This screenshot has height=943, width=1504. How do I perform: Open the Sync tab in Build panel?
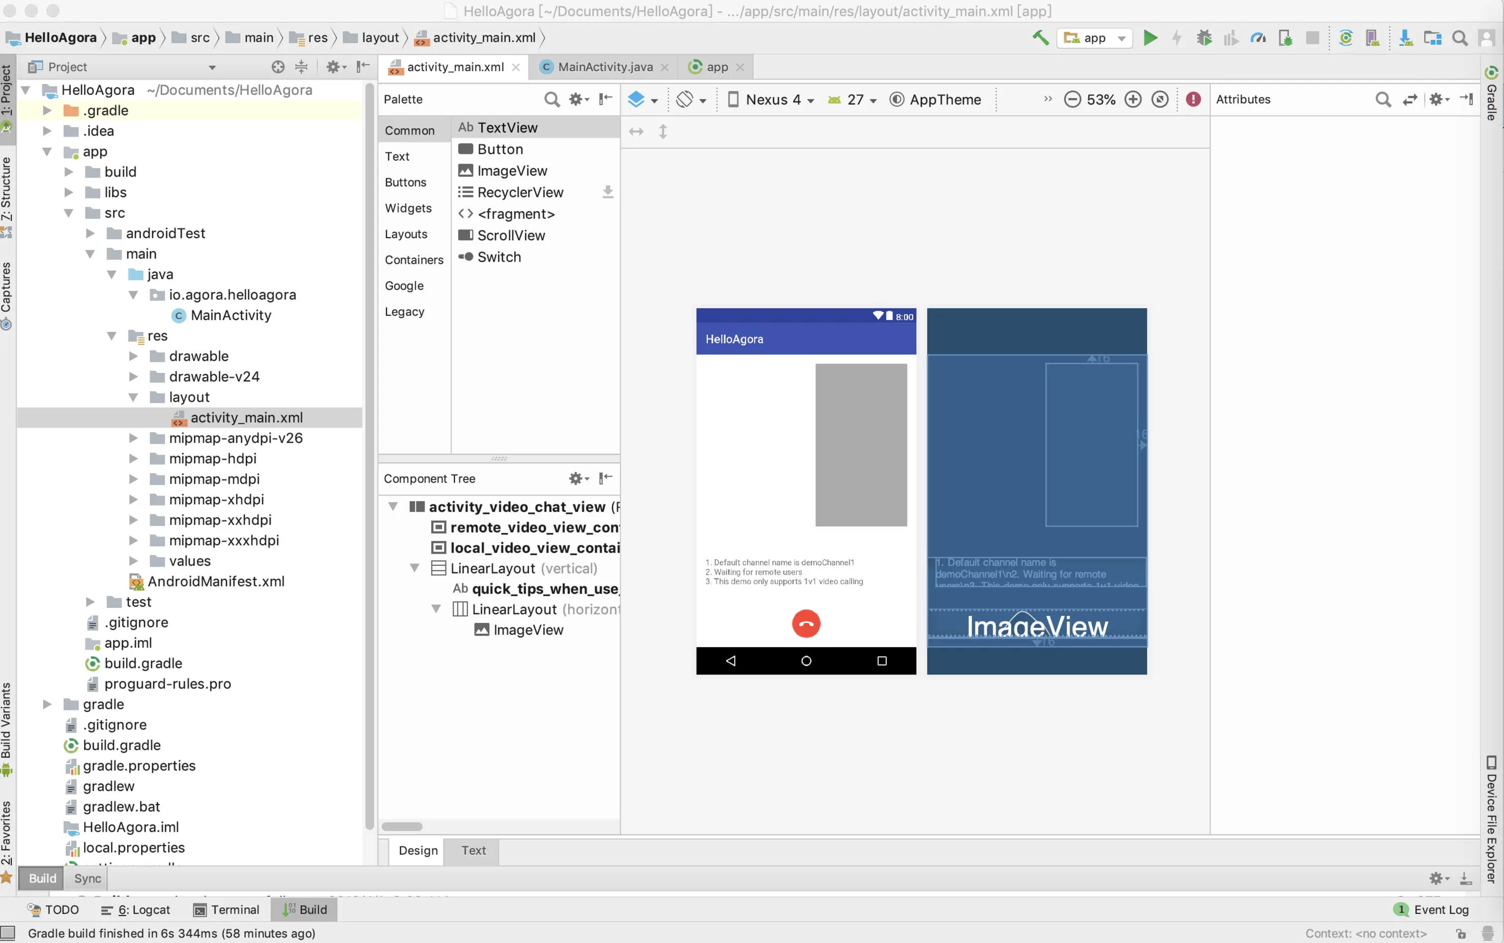[88, 878]
